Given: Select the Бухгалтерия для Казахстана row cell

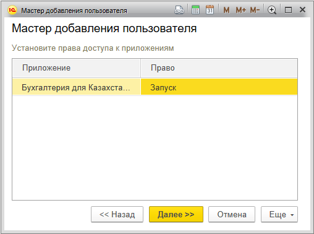Looking at the screenshot, I should click(77, 87).
